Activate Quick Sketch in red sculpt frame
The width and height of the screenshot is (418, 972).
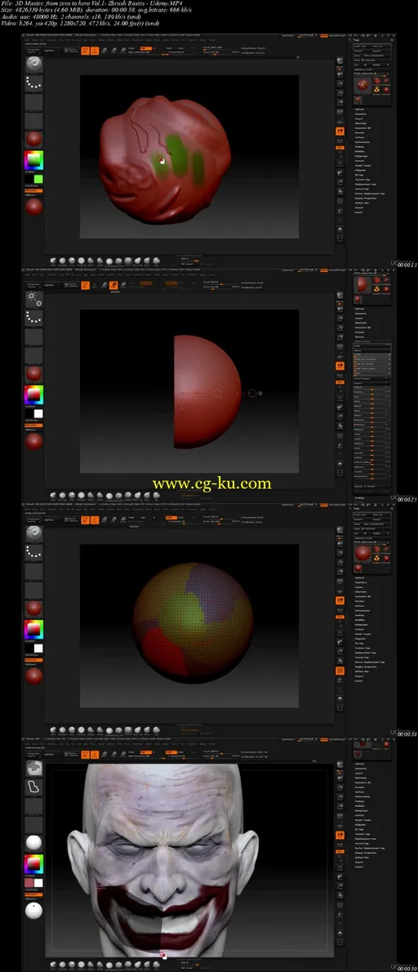[70, 51]
